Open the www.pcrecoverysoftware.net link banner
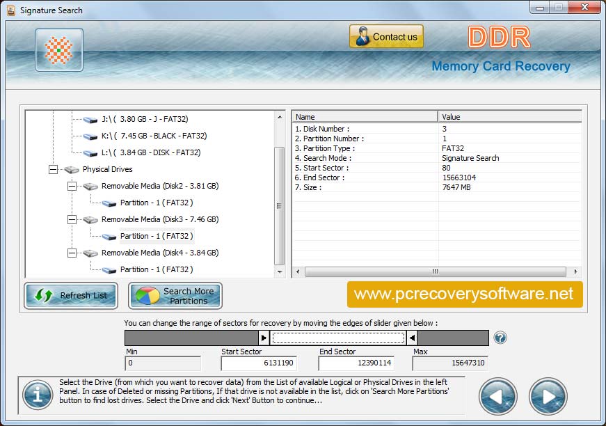 coord(465,294)
